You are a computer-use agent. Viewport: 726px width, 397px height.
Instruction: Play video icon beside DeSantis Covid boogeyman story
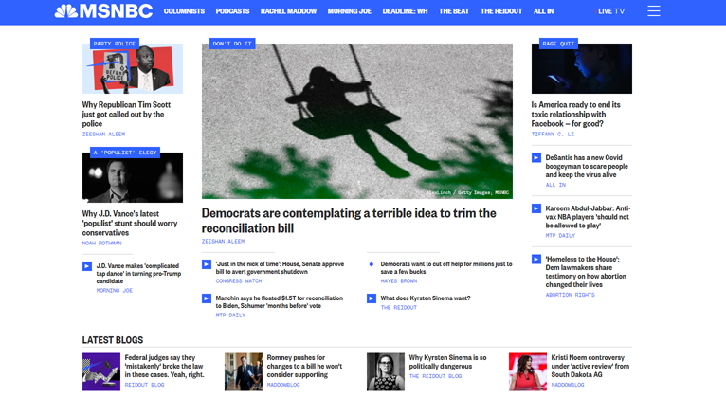pyautogui.click(x=536, y=158)
